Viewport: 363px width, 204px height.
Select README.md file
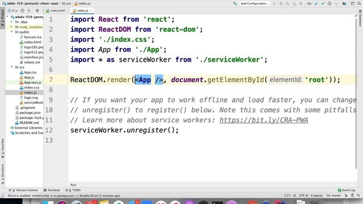point(27,123)
